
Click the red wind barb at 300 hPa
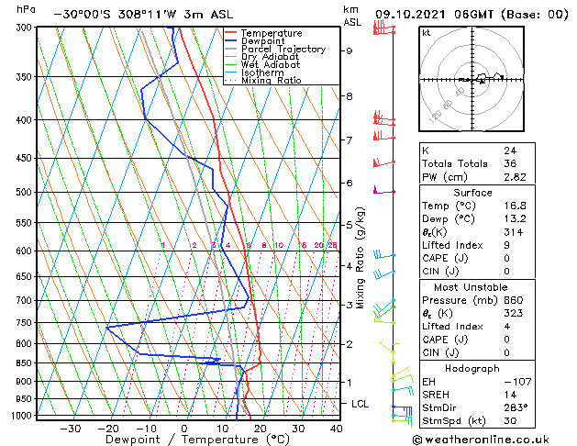click(x=383, y=28)
